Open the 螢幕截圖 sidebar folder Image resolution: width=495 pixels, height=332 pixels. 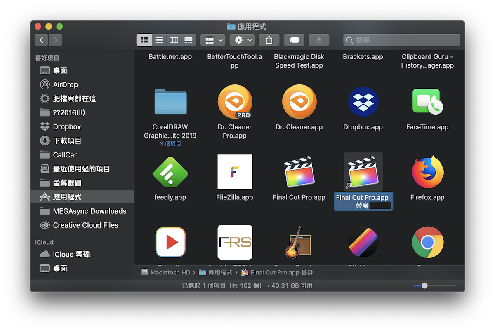82,183
